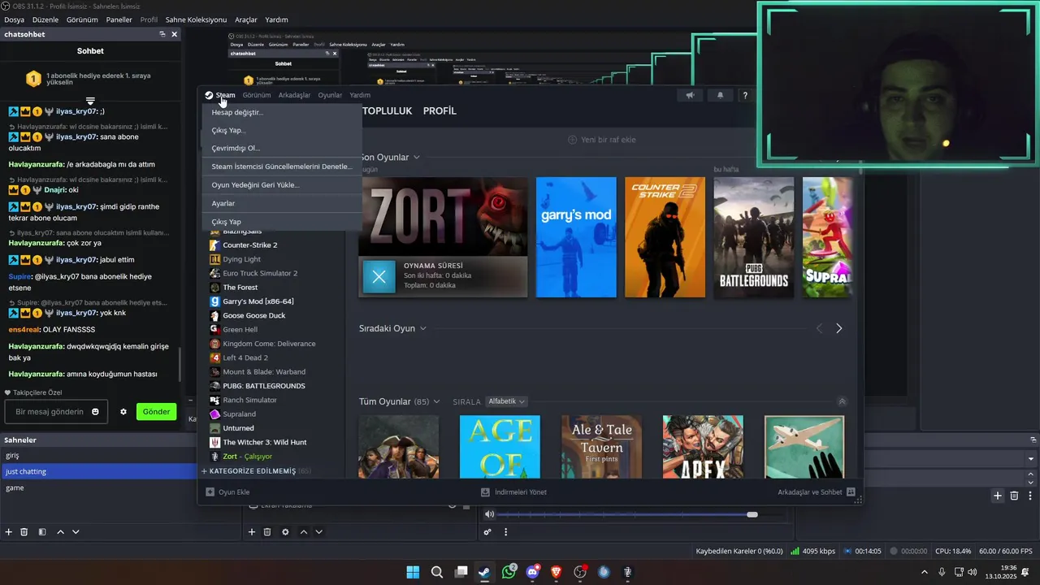The height and width of the screenshot is (585, 1040).
Task: Move selected scene down in Sahneler toolbar
Action: tap(76, 531)
